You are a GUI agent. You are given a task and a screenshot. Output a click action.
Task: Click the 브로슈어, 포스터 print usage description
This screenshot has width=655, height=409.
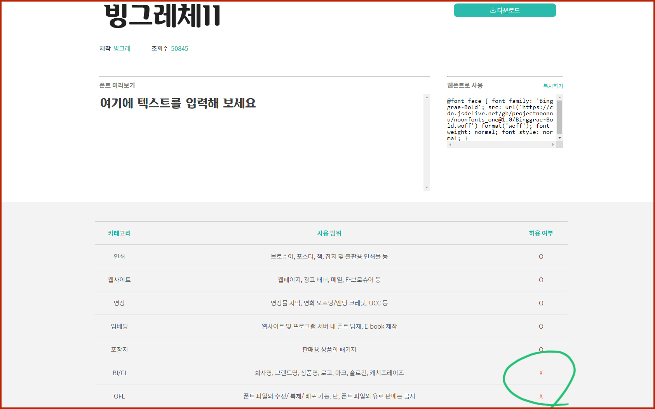pyautogui.click(x=329, y=256)
